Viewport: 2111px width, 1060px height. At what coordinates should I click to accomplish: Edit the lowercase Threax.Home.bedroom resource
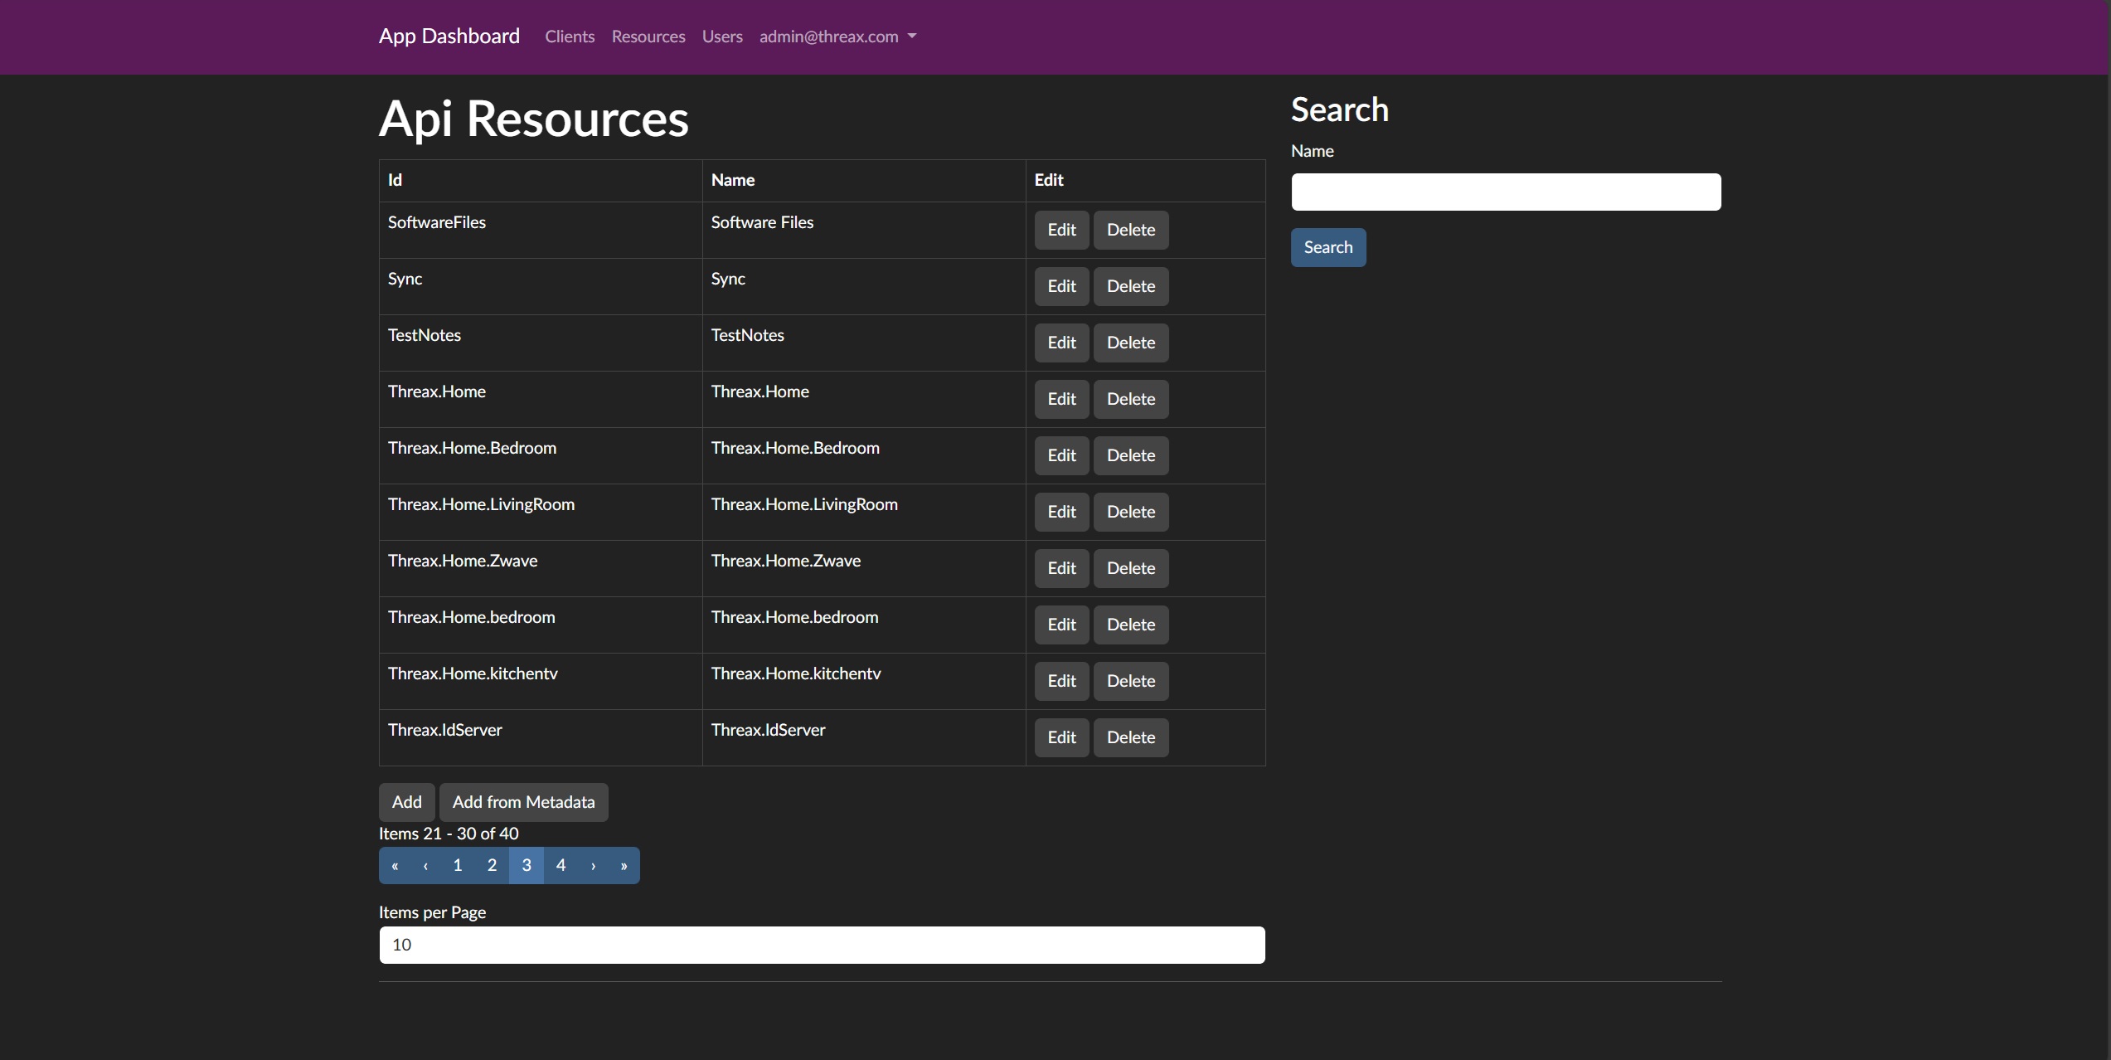[1061, 625]
